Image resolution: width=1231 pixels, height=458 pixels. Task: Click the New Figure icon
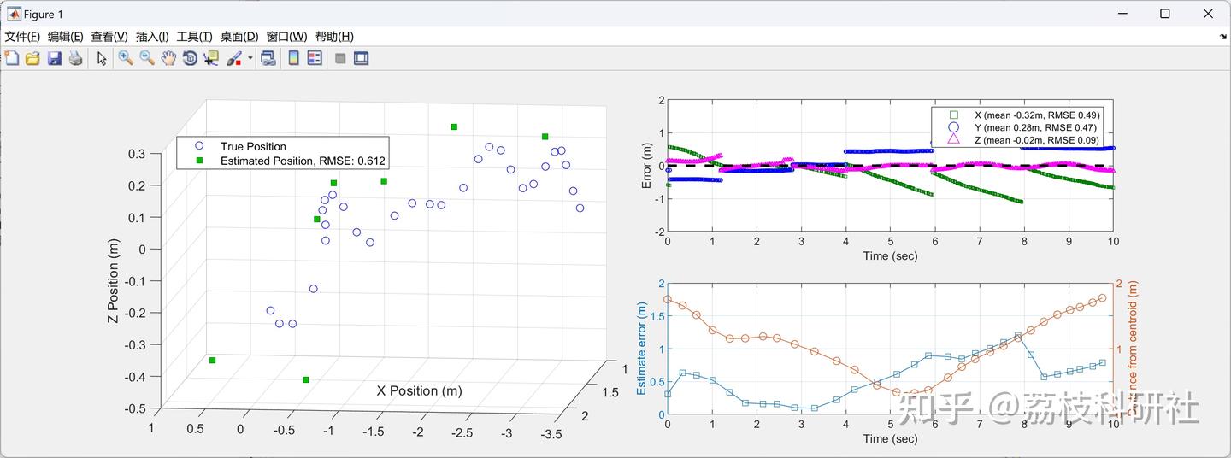[x=12, y=58]
